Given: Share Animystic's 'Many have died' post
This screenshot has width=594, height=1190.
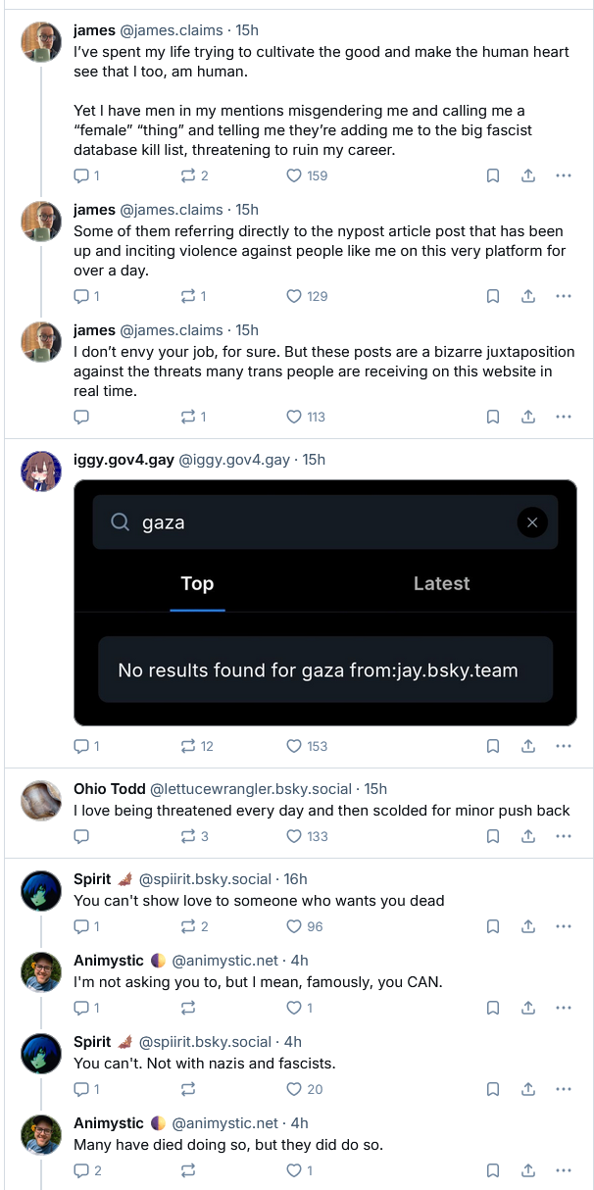Looking at the screenshot, I should click(528, 1170).
